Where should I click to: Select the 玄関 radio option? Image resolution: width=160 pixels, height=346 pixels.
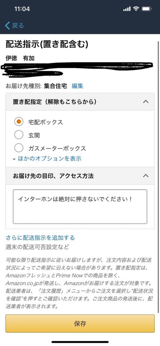pyautogui.click(x=19, y=135)
